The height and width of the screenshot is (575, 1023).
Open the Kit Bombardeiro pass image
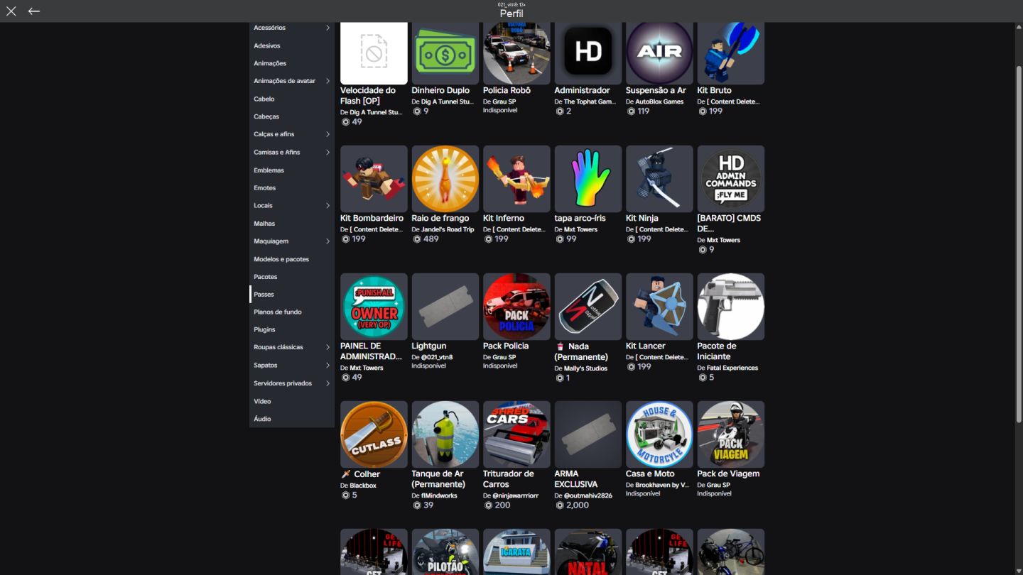coord(374,179)
